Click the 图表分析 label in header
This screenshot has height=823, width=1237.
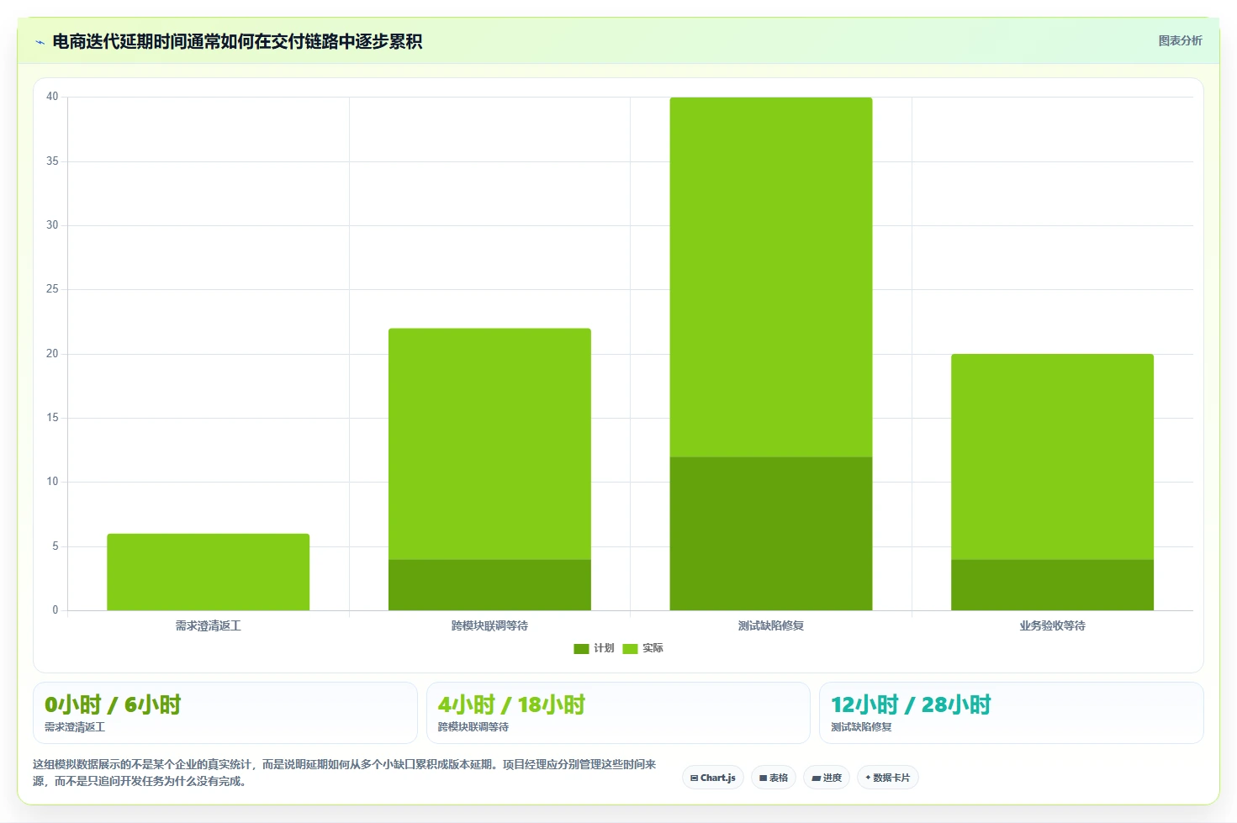pos(1180,40)
